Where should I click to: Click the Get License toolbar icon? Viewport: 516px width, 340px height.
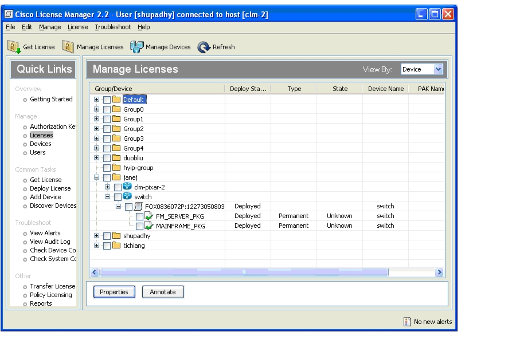(14, 47)
